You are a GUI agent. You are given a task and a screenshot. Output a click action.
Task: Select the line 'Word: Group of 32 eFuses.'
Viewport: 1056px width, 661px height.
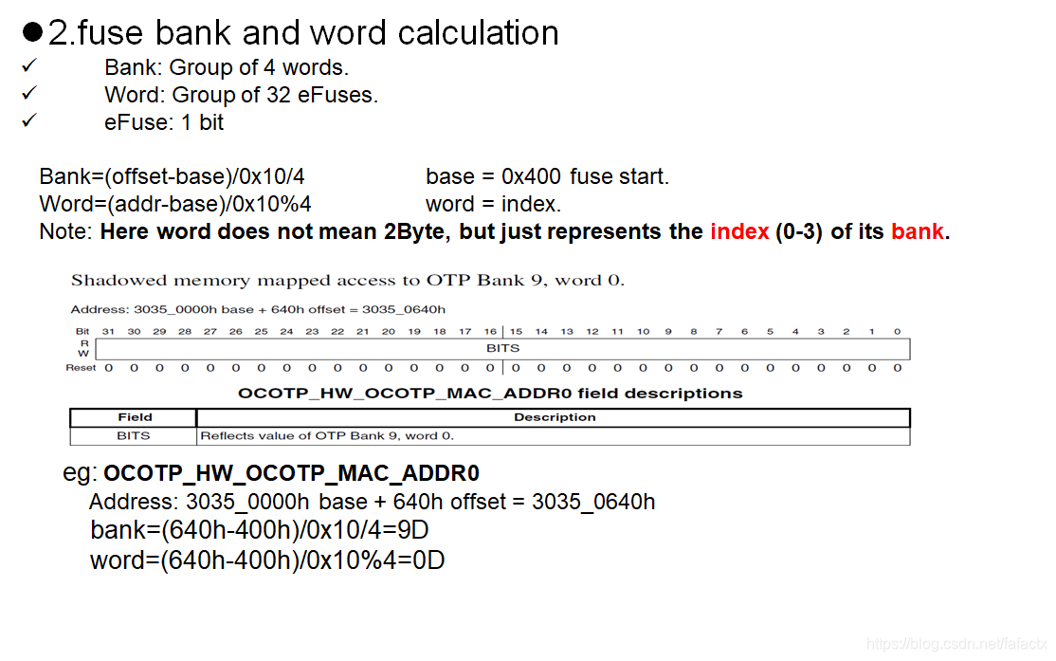point(241,95)
